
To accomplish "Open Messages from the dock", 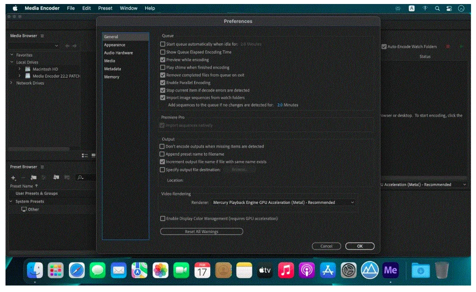I will tap(98, 270).
